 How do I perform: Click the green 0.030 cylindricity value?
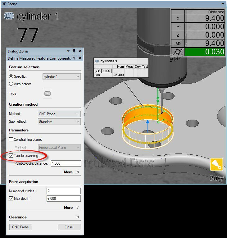(205, 52)
